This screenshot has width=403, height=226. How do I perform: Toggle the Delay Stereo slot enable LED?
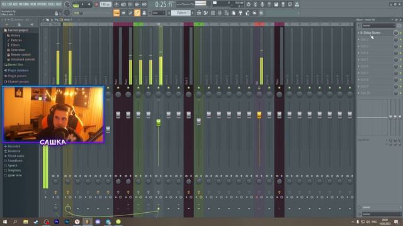[400, 33]
